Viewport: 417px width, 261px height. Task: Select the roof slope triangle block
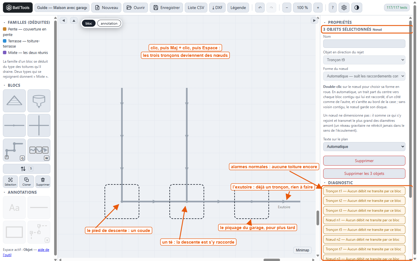pyautogui.click(x=14, y=101)
